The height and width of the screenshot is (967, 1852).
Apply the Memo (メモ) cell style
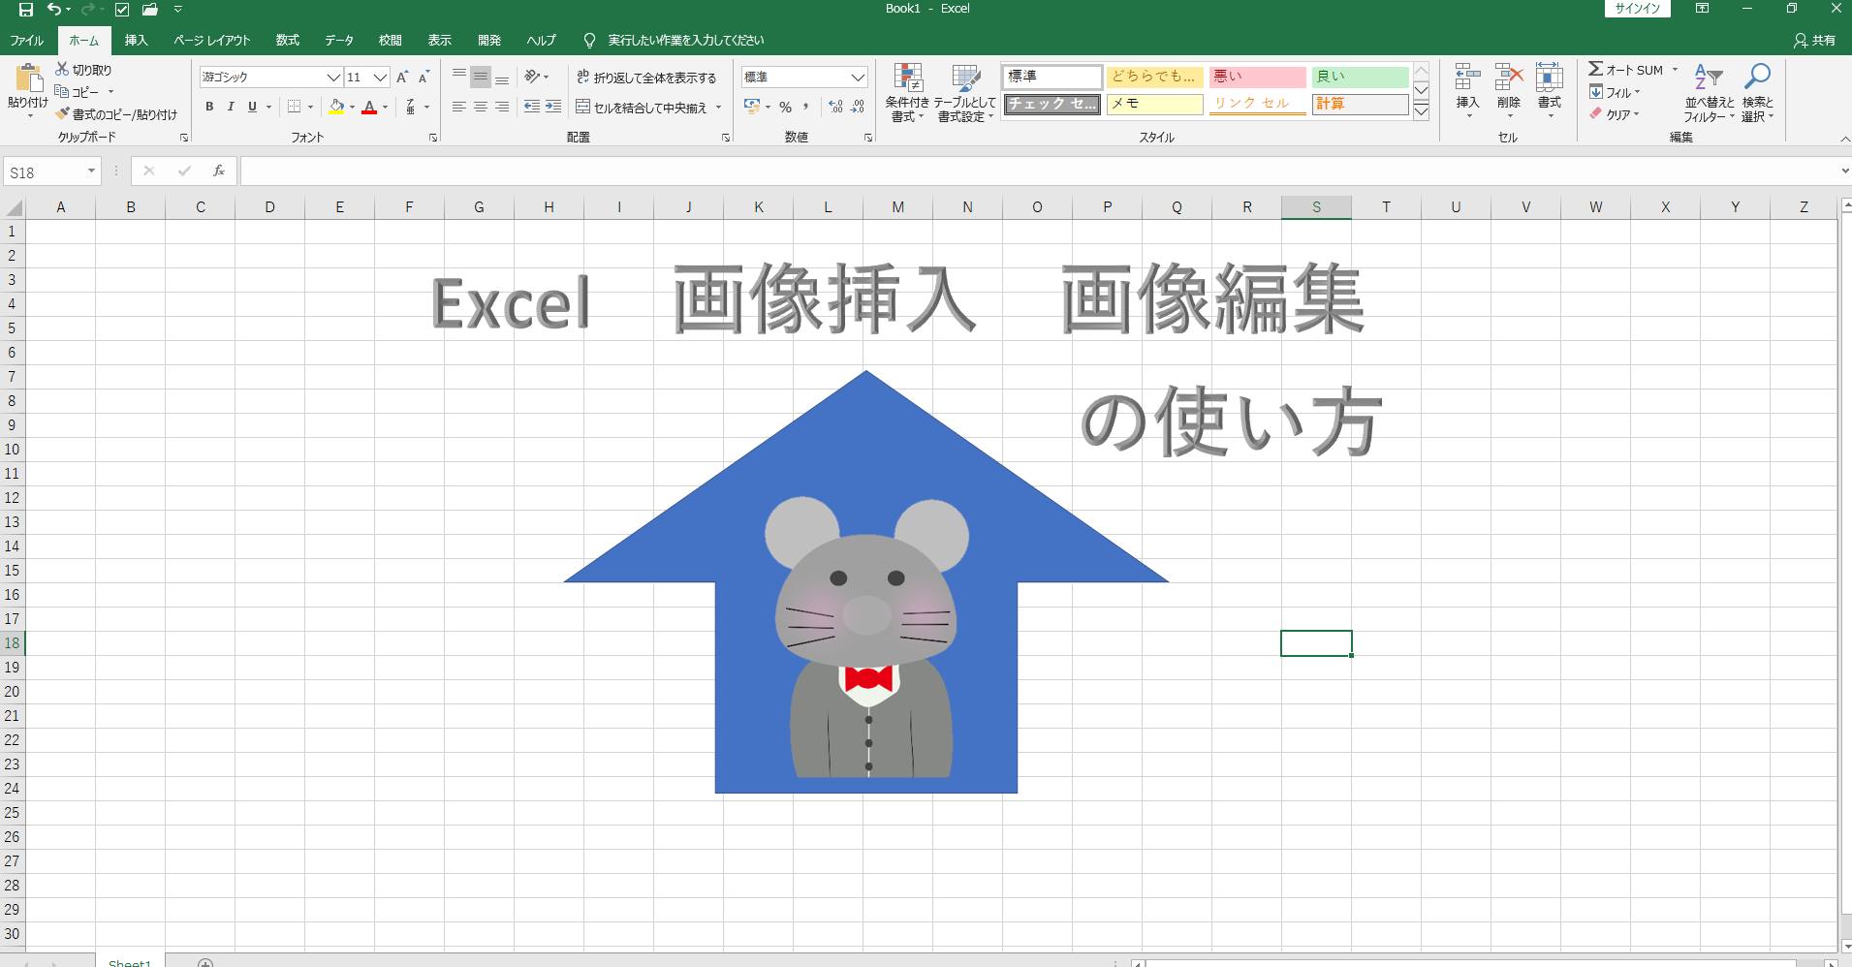(x=1154, y=104)
